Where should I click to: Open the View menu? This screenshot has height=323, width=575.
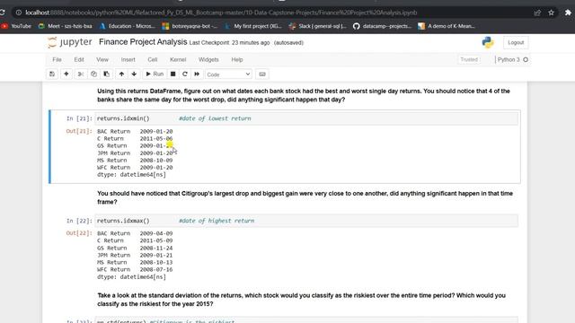102,60
